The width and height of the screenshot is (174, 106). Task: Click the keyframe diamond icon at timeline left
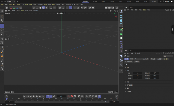pyautogui.click(x=7, y=96)
